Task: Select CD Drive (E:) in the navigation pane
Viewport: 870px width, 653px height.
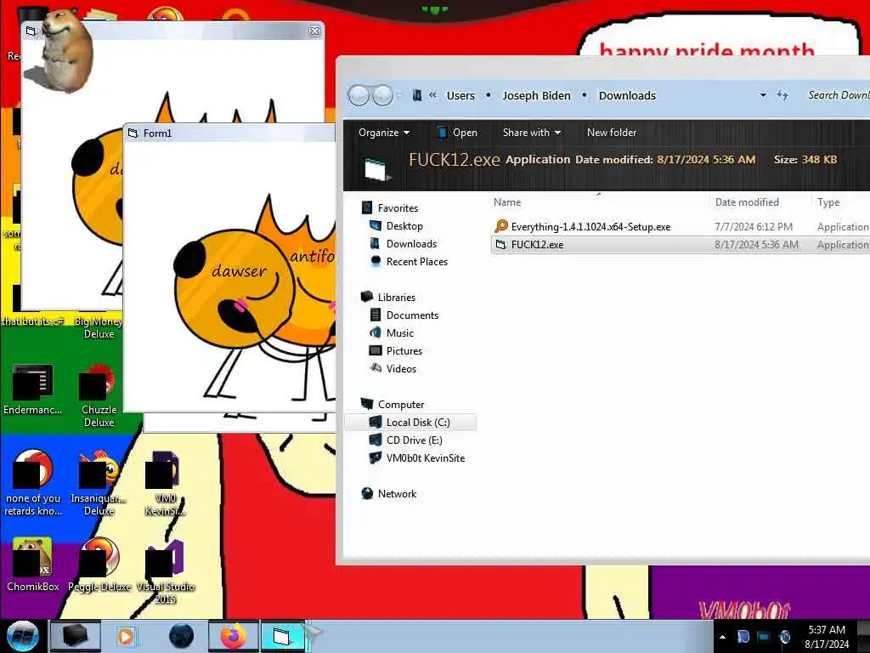Action: [414, 440]
